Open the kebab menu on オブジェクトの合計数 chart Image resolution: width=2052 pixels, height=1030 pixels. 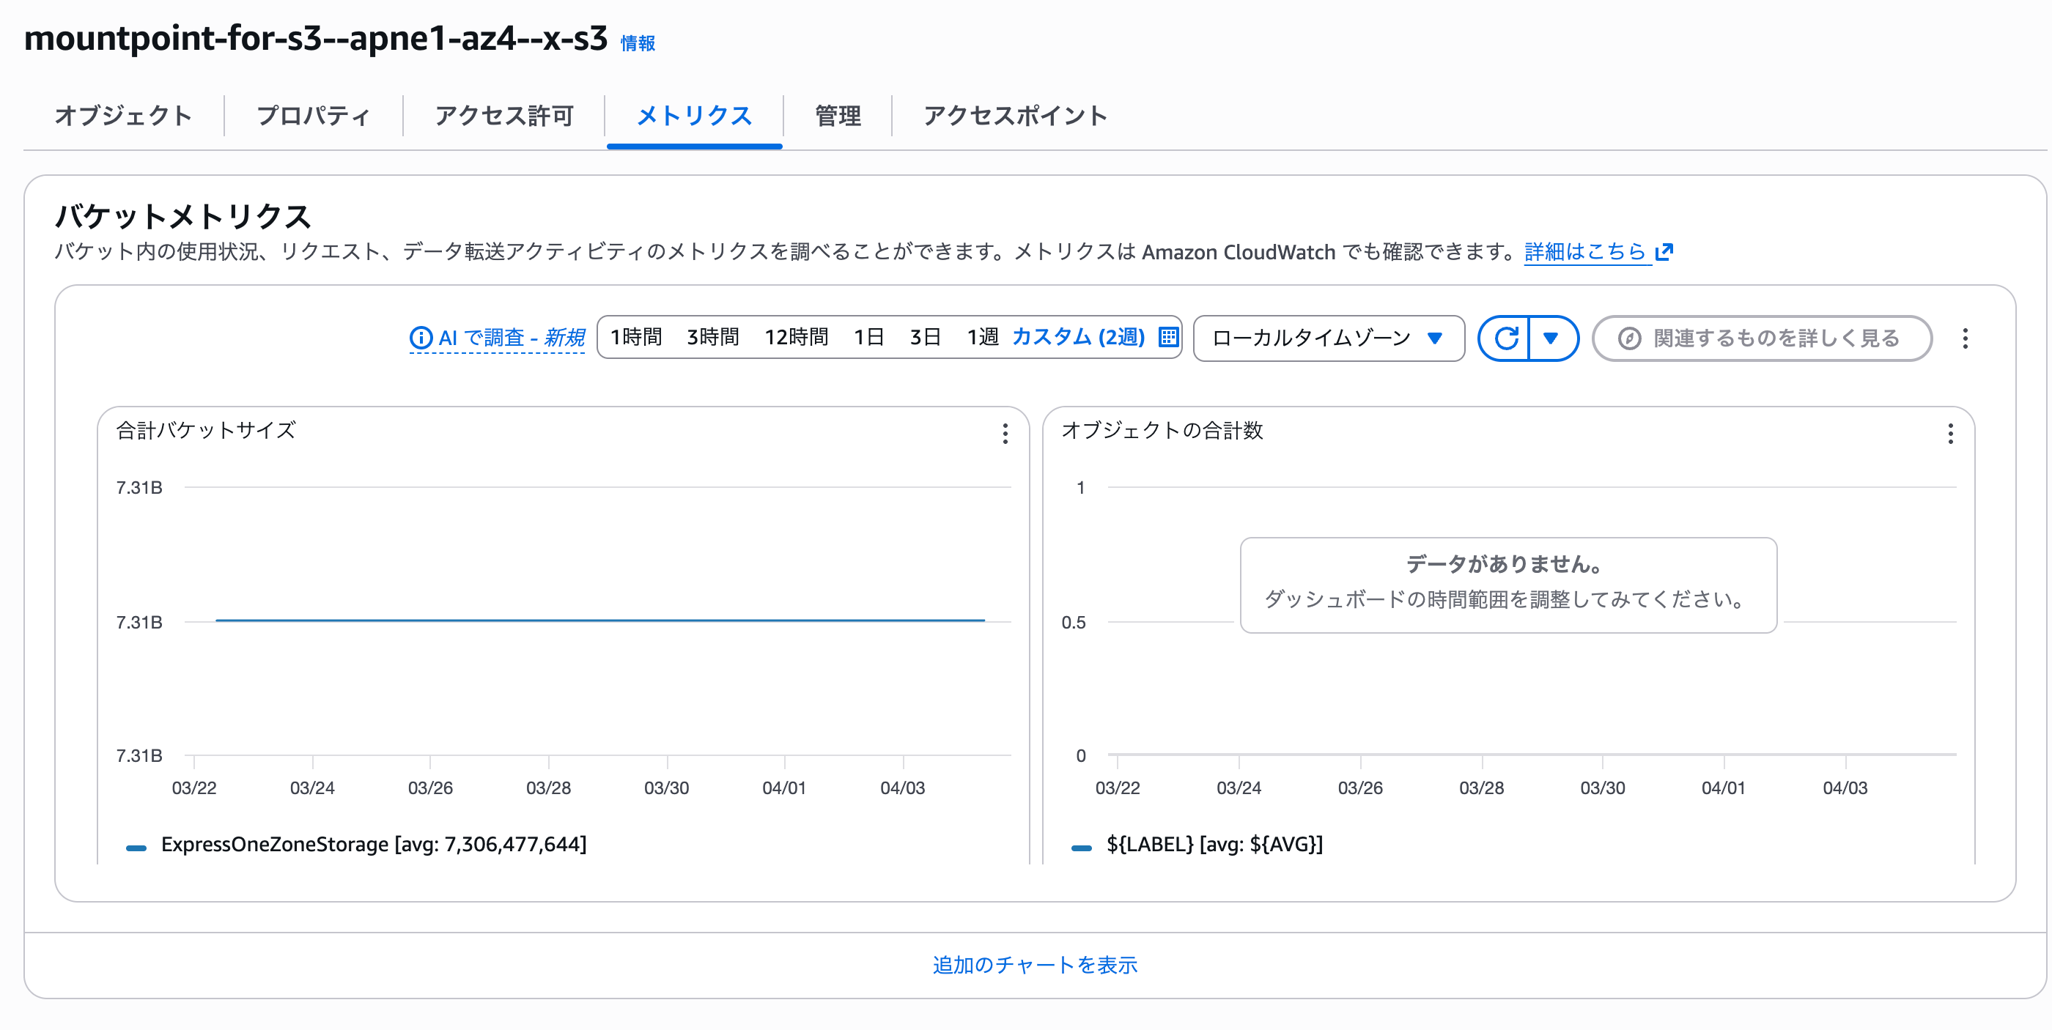tap(1952, 434)
